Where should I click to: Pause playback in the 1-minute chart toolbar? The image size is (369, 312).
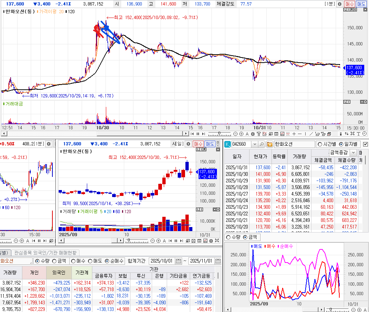198,134
